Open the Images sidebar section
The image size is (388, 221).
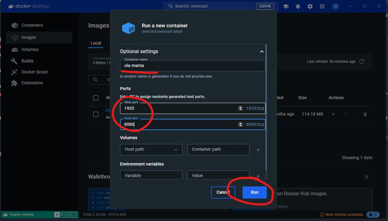39,38
